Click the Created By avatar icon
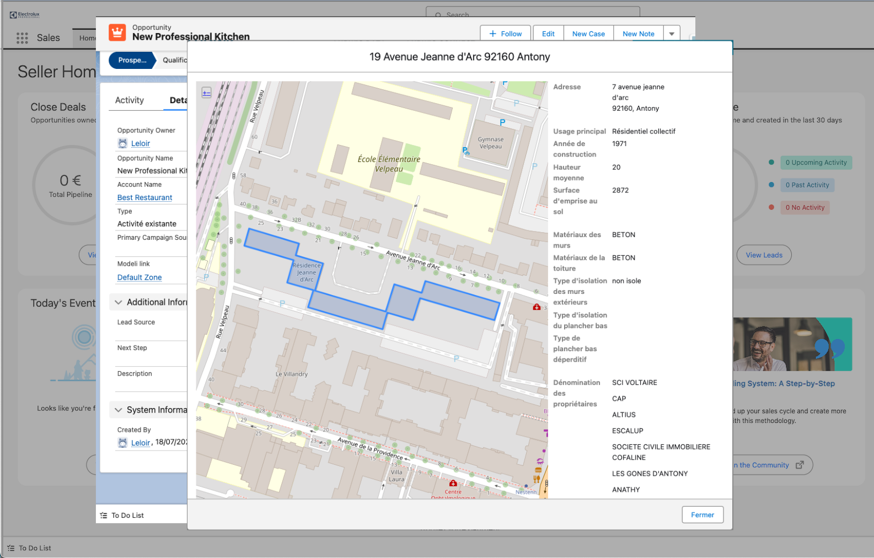The image size is (874, 558). click(x=123, y=443)
